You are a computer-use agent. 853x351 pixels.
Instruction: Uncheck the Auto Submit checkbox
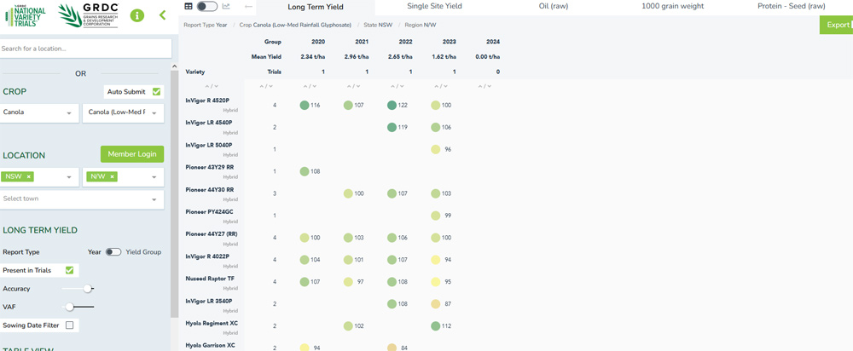point(157,91)
